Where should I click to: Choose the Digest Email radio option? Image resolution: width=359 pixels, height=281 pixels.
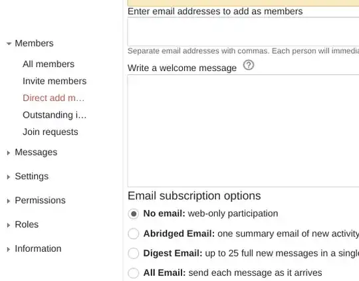pyautogui.click(x=134, y=253)
